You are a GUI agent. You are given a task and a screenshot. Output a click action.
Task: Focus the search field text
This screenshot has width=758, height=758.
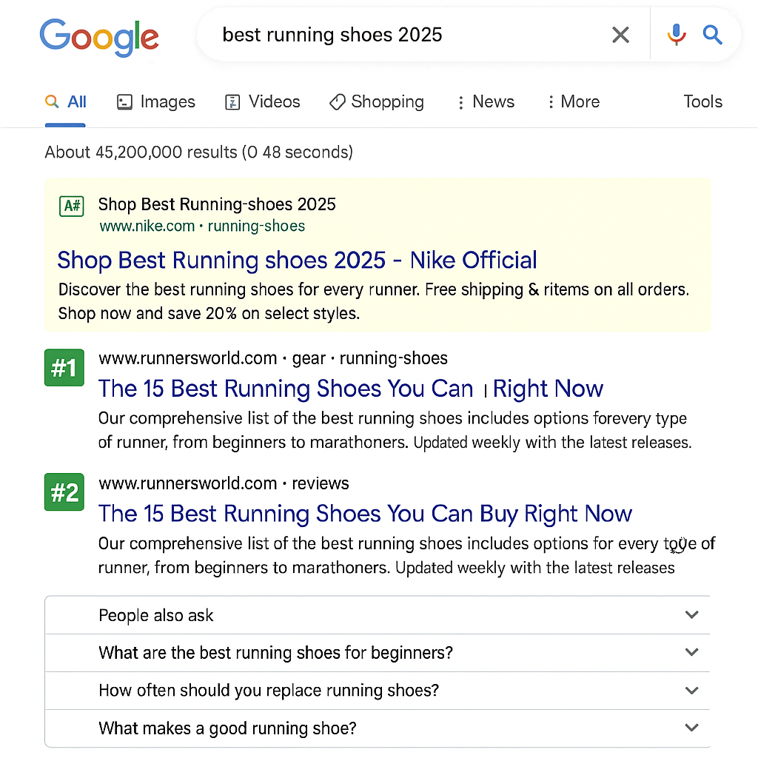coord(332,35)
